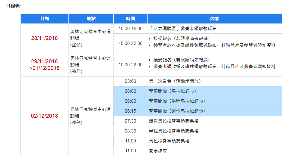The height and width of the screenshot is (162, 301).
Task: Select the 「活力團體盃」參賽者領取號碼布 entry
Action: [x=183, y=29]
